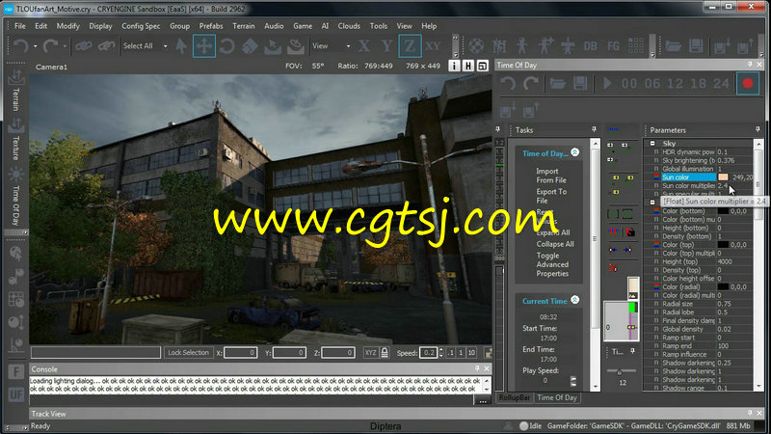Open the Time Of Day sidebar panel
771x434 pixels.
click(15, 197)
